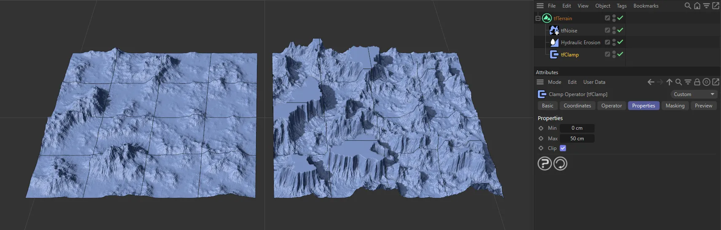This screenshot has width=721, height=230.
Task: Open the Bookmarks menu
Action: point(646,6)
